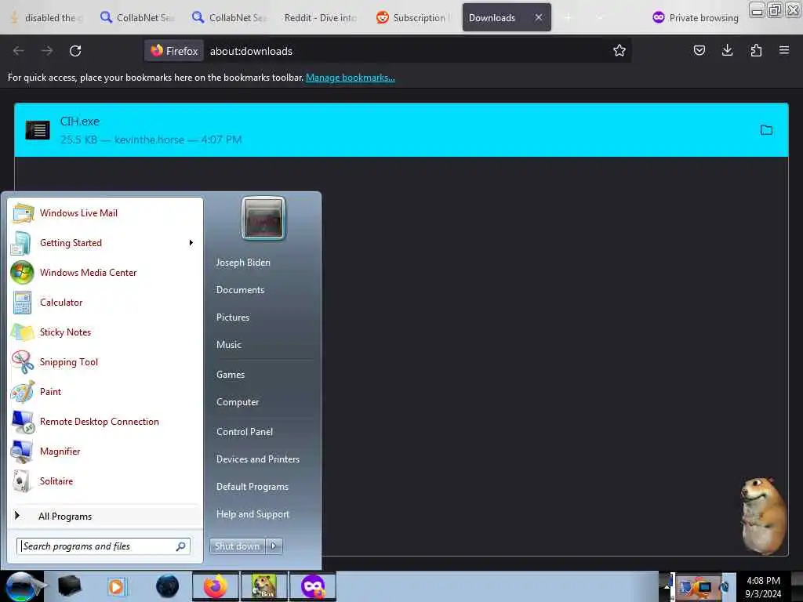This screenshot has height=602, width=803.
Task: Click the hamster desktop pet
Action: [x=764, y=515]
